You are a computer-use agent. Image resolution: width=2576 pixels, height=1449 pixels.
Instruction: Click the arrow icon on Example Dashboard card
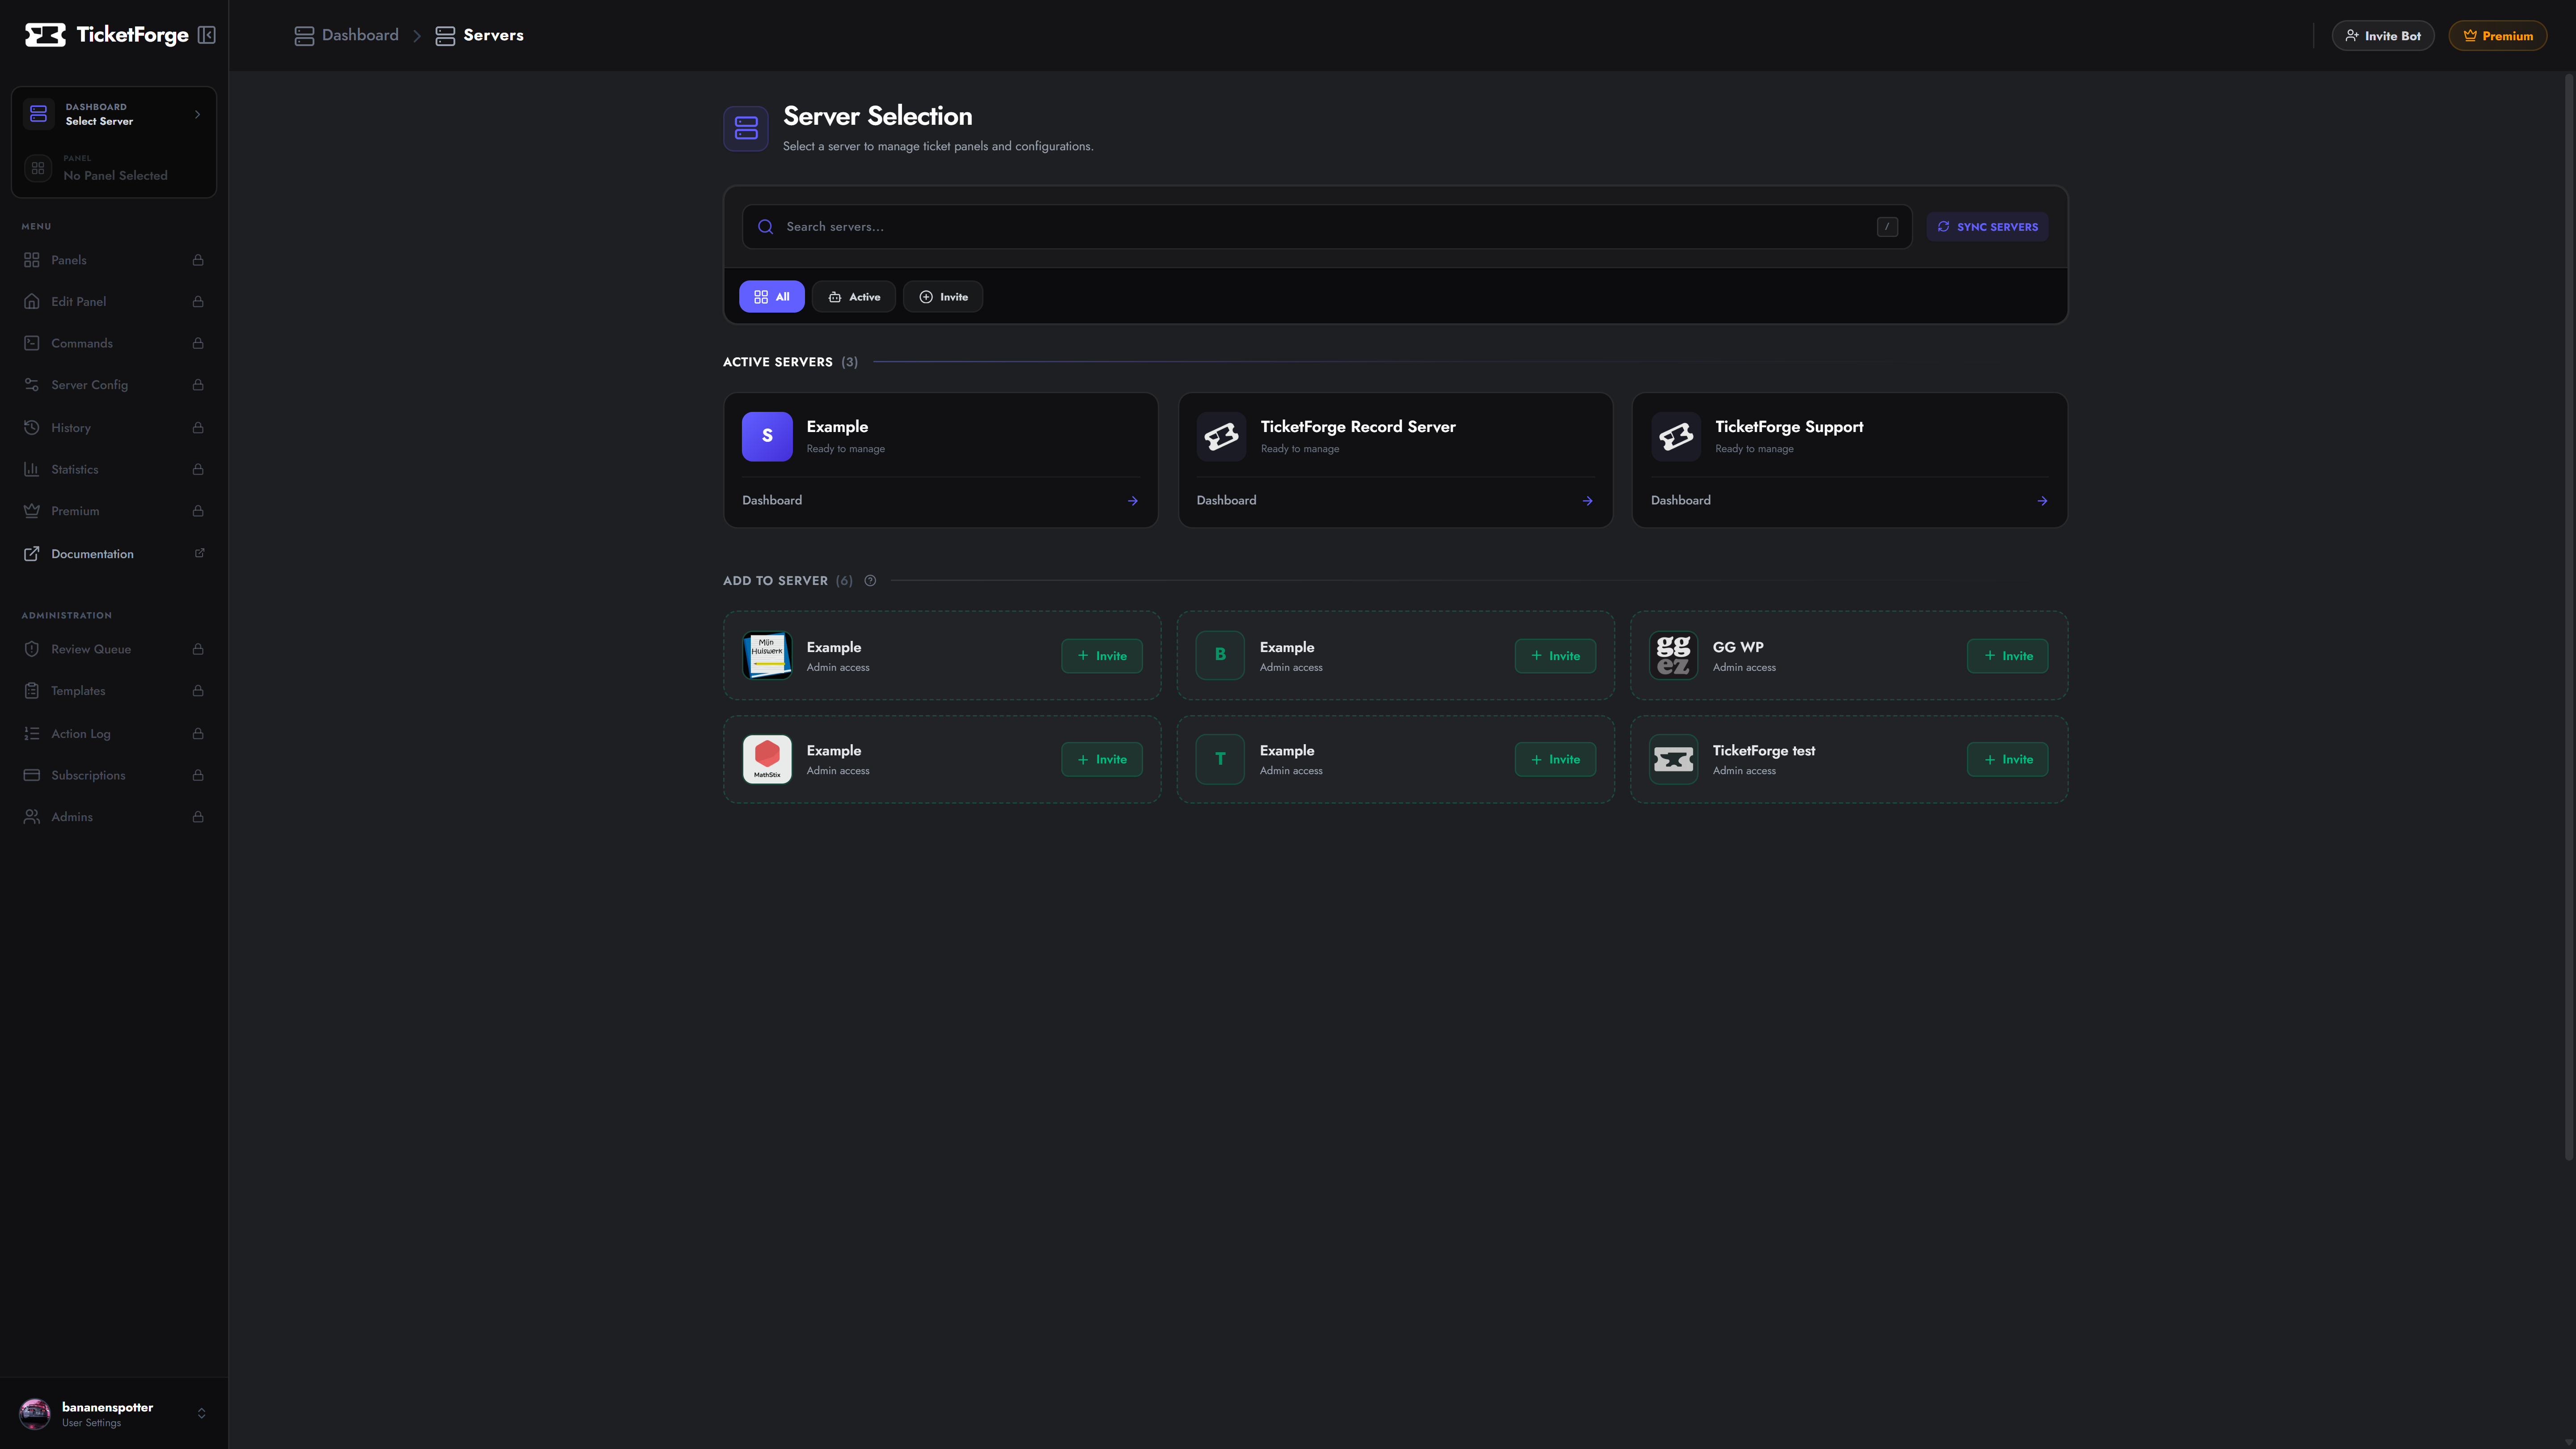pos(1133,501)
